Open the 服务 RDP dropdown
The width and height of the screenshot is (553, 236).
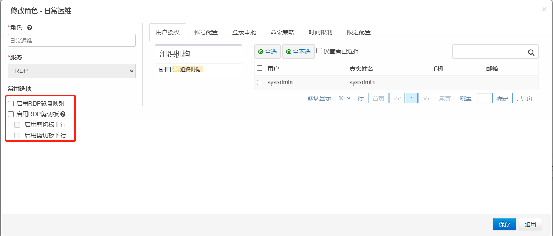tap(72, 71)
